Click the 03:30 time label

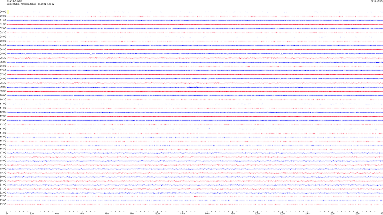3,41
